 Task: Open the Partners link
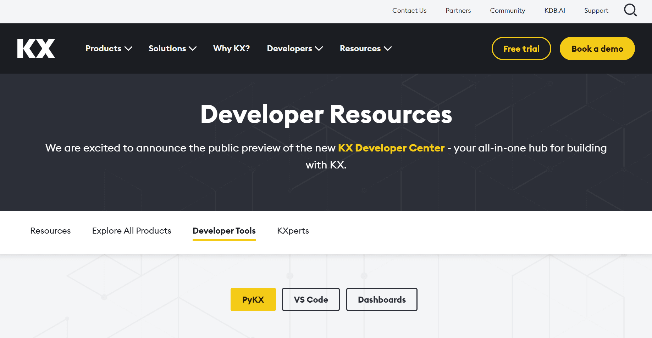458,11
